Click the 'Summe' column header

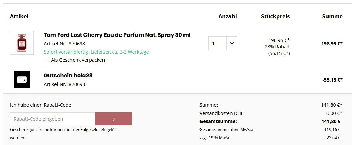(332, 16)
